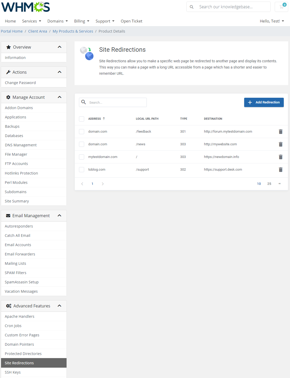Click the Advanced Features gears icon

coord(9,306)
